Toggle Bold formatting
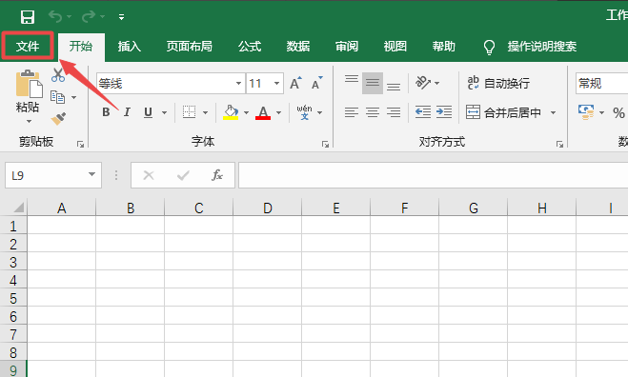This screenshot has width=628, height=377. (x=106, y=112)
